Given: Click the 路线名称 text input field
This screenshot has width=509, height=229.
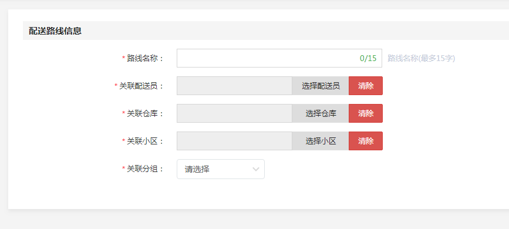Looking at the screenshot, I should (x=279, y=58).
